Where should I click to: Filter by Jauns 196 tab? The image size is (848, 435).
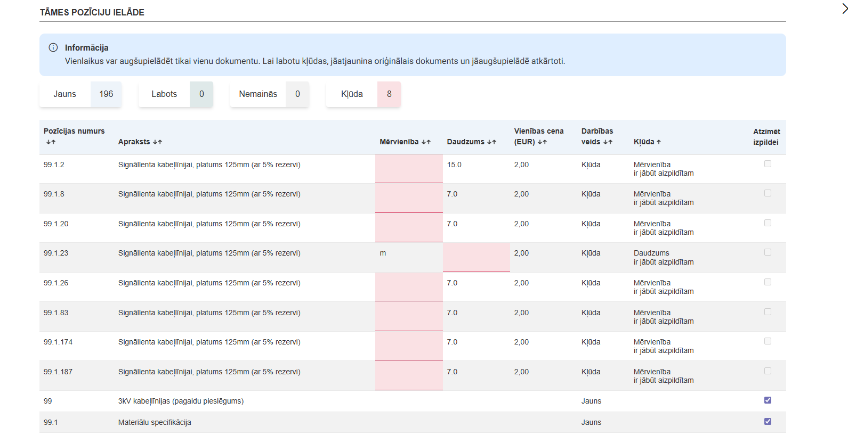[x=80, y=94]
